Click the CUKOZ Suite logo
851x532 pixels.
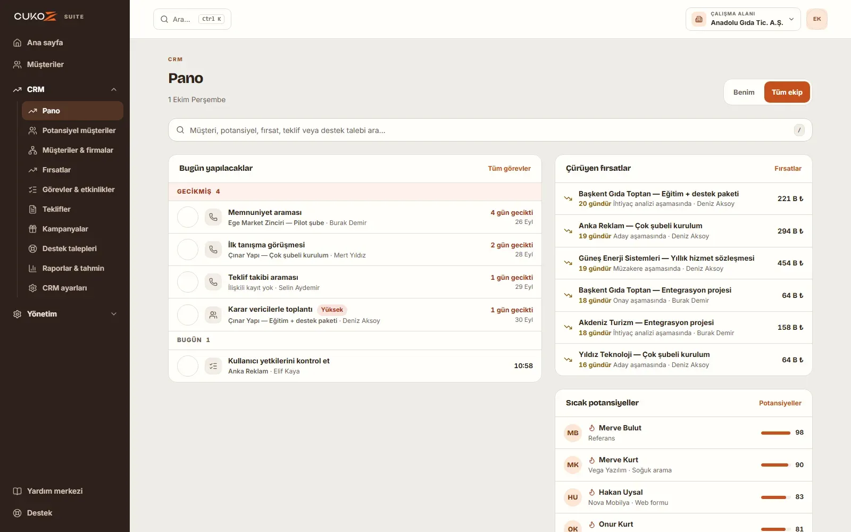(49, 16)
